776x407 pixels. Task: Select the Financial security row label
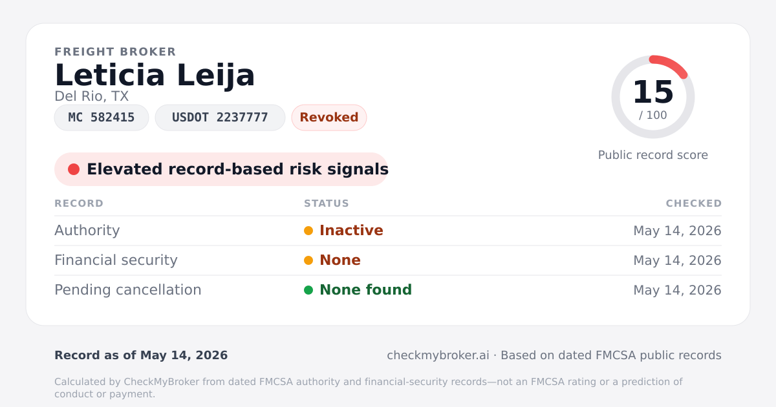[116, 260]
